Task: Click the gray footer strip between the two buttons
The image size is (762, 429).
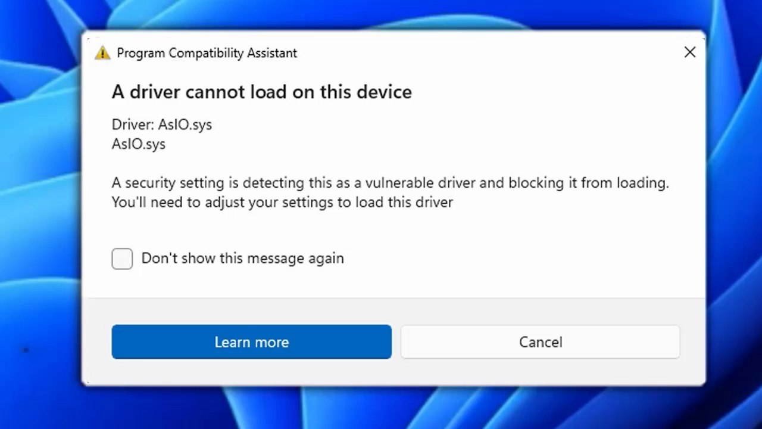Action: (396, 342)
